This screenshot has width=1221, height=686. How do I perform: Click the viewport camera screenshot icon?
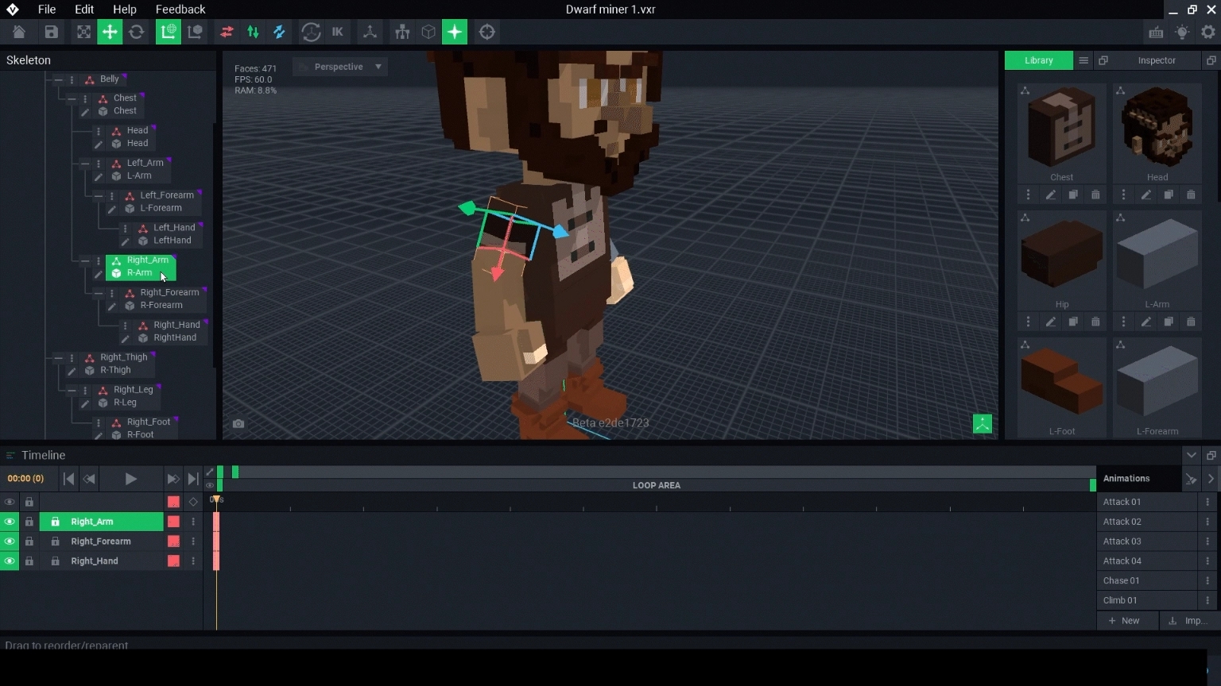238,424
